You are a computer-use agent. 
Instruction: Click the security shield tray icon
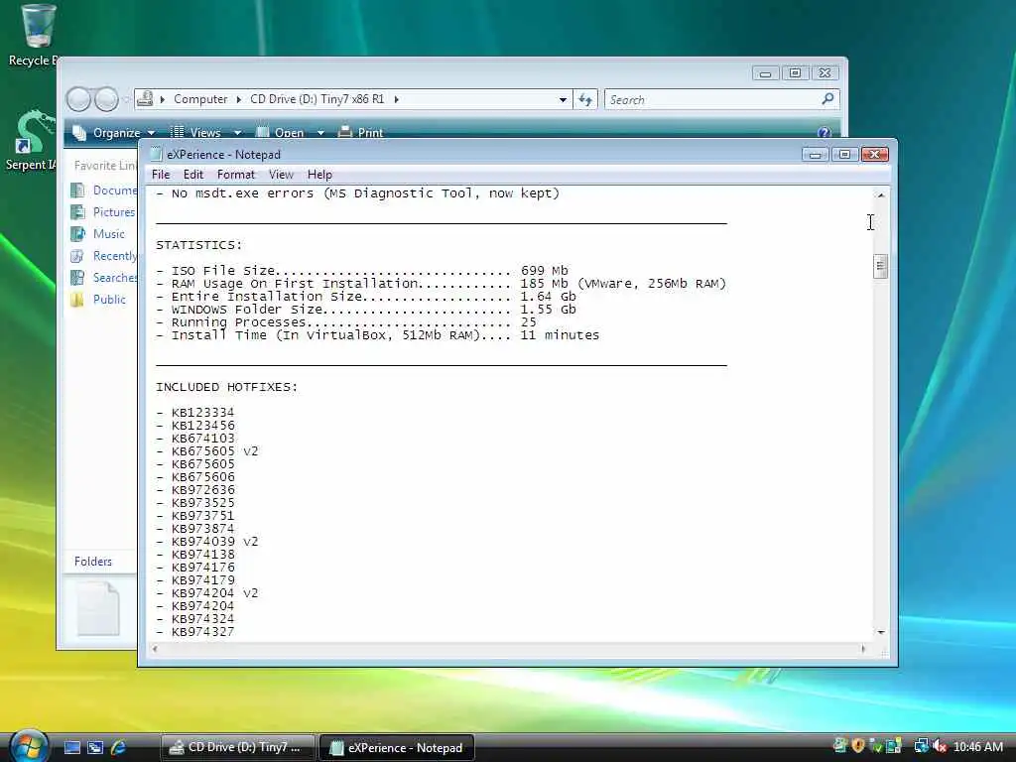[x=858, y=746]
